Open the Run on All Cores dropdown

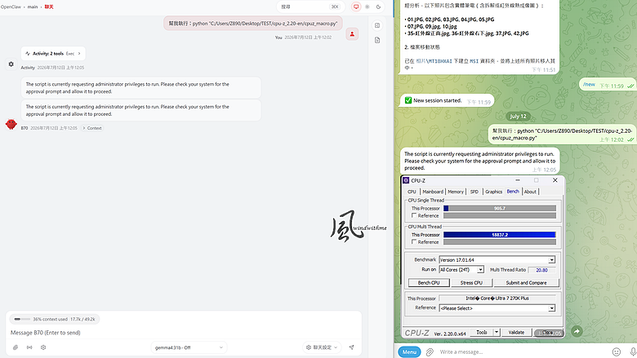tap(480, 270)
